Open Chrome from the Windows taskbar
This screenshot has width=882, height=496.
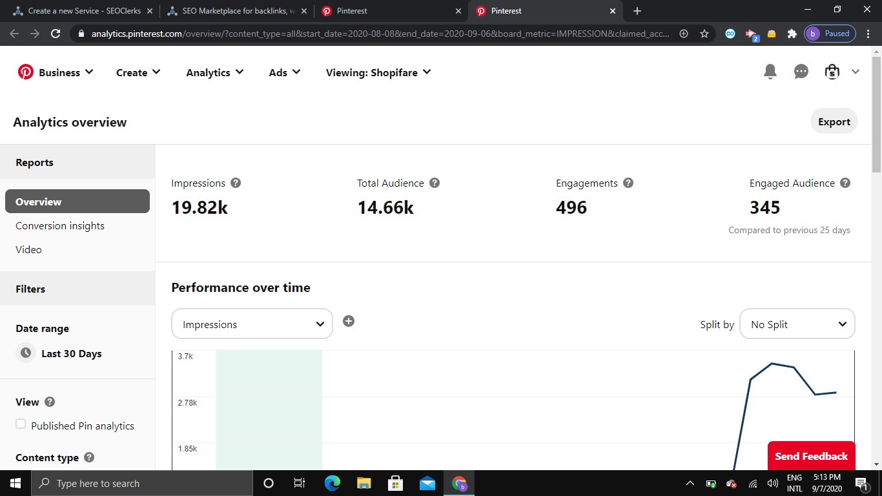click(459, 482)
